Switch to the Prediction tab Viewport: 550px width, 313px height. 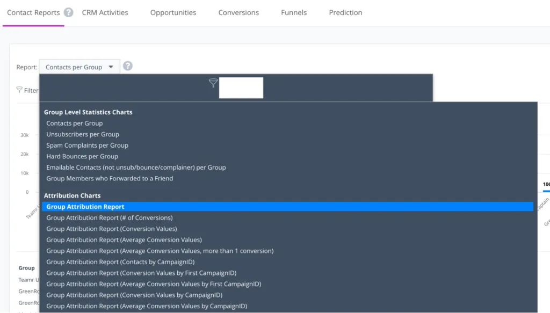345,12
